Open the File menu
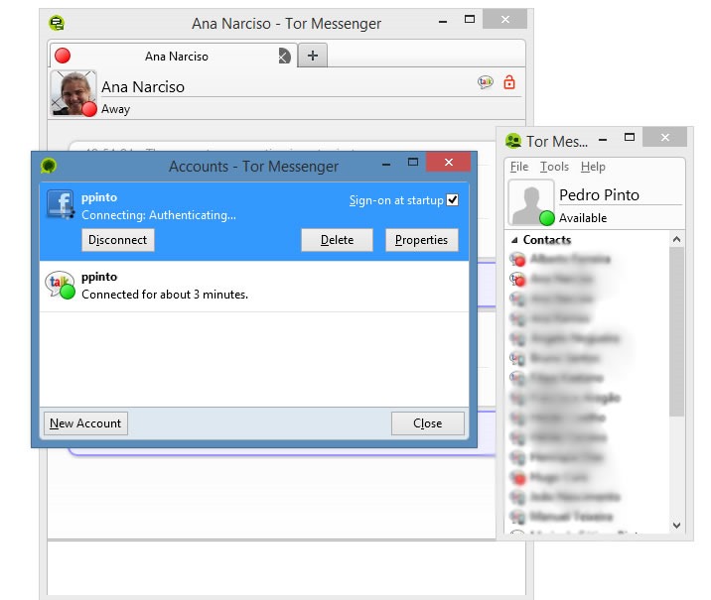Screen dimensions: 711x600 click(x=519, y=167)
